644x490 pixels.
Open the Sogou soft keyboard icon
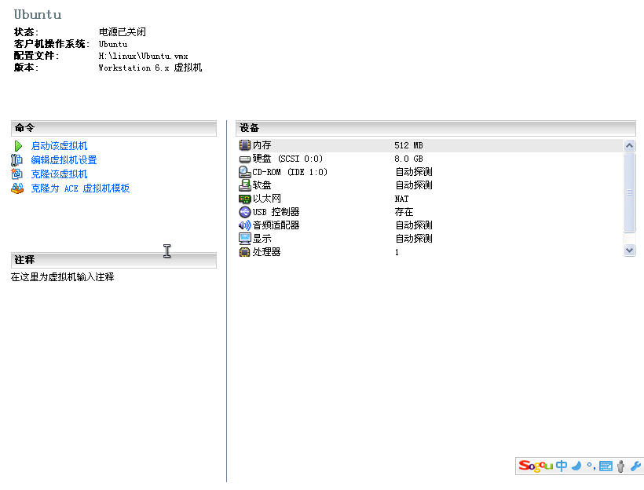click(x=606, y=466)
